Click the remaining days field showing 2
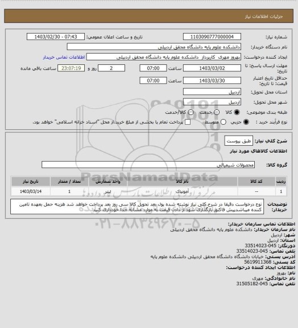 (111, 68)
